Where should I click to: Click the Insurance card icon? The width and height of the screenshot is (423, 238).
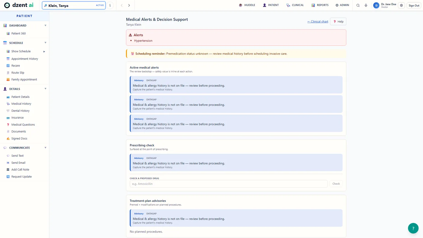click(x=8, y=118)
